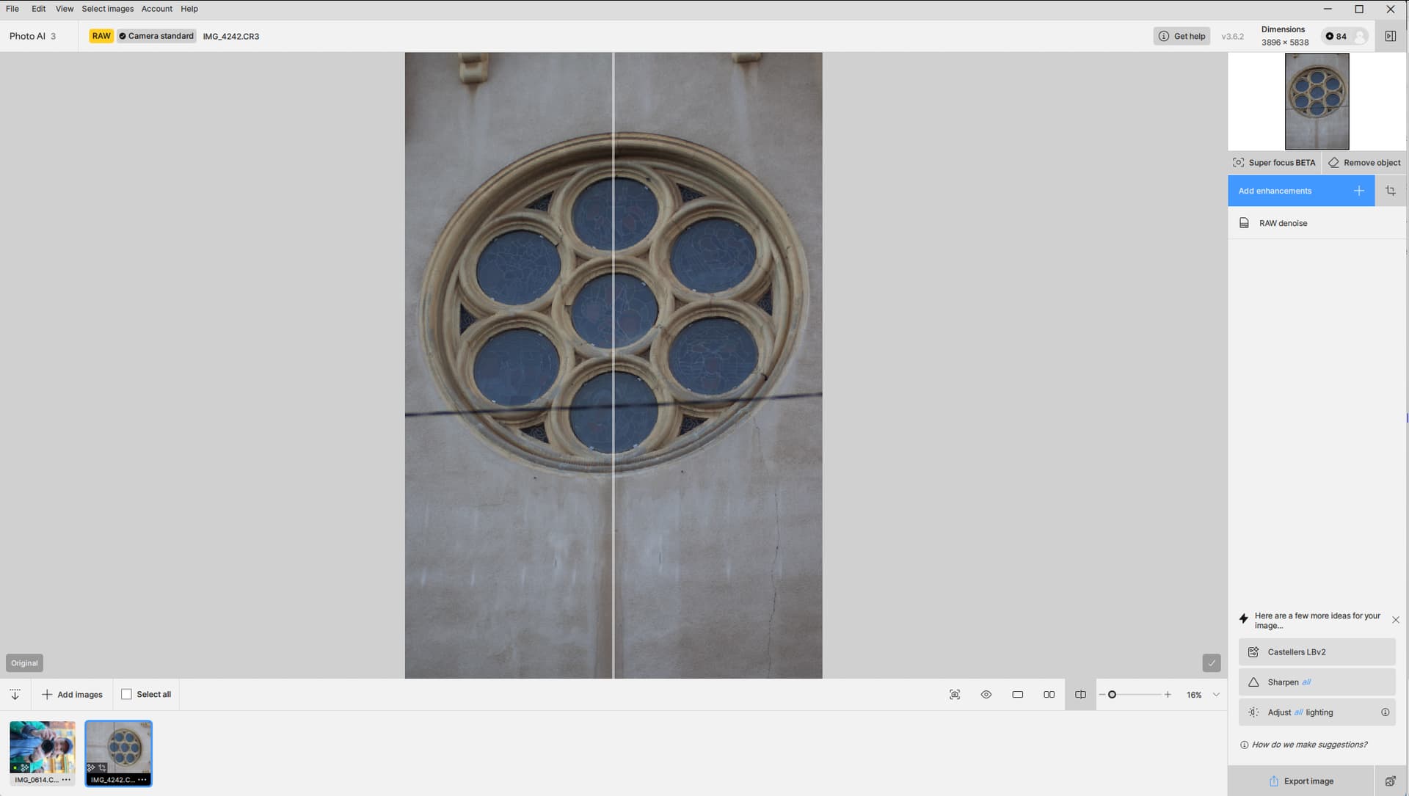Screen dimensions: 1409x796
Task: Toggle the original preview eye icon
Action: coord(986,695)
